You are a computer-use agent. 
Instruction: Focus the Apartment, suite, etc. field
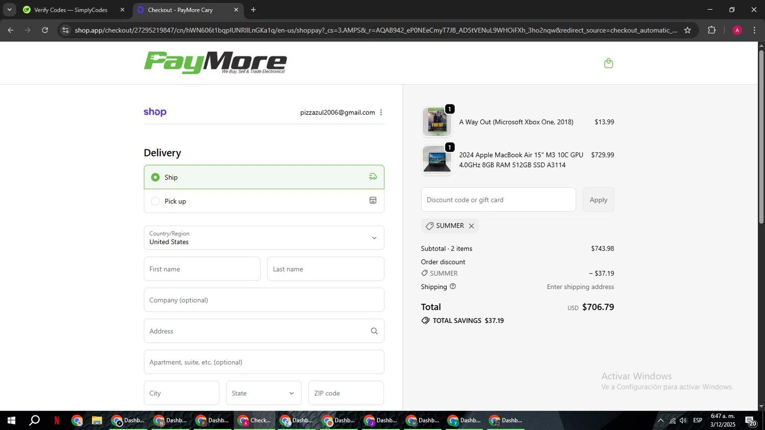264,362
